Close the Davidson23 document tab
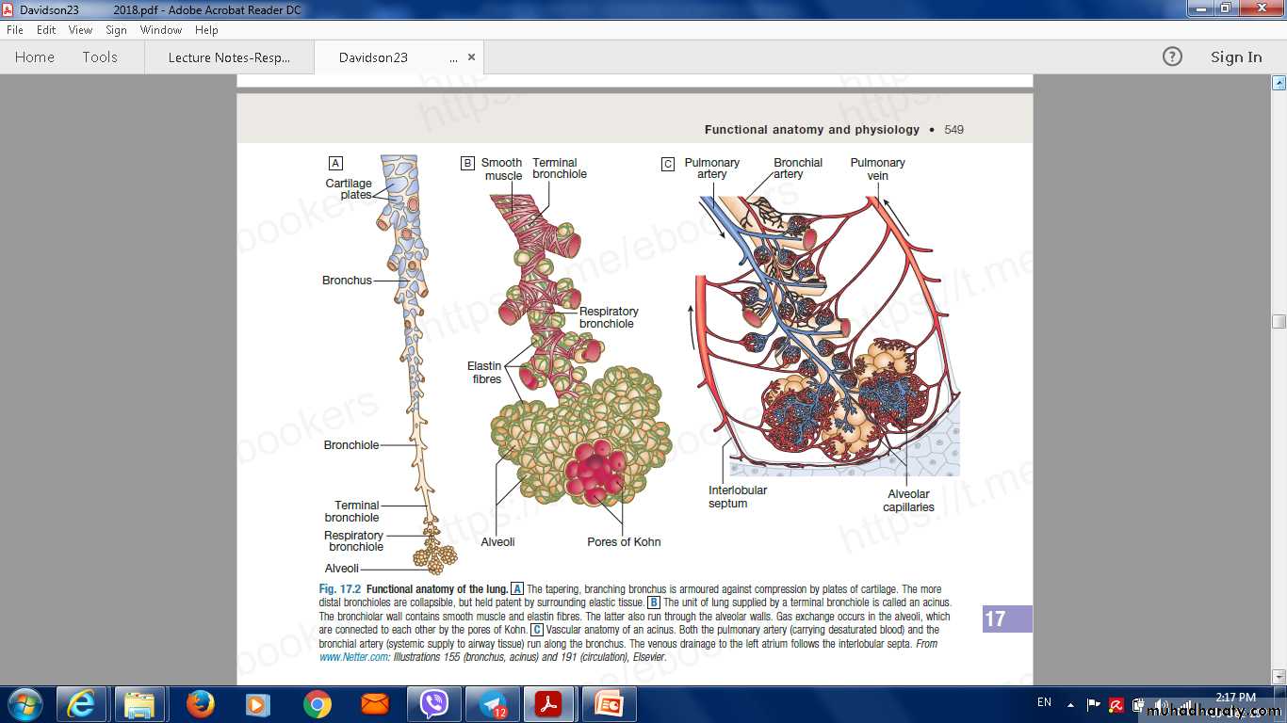This screenshot has width=1287, height=723. (x=472, y=57)
